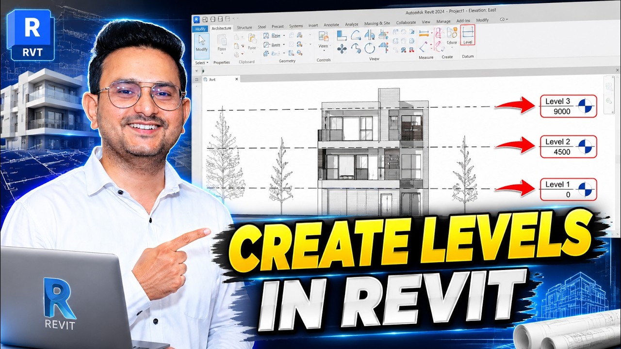Click the Level 3 name label

tap(558, 101)
